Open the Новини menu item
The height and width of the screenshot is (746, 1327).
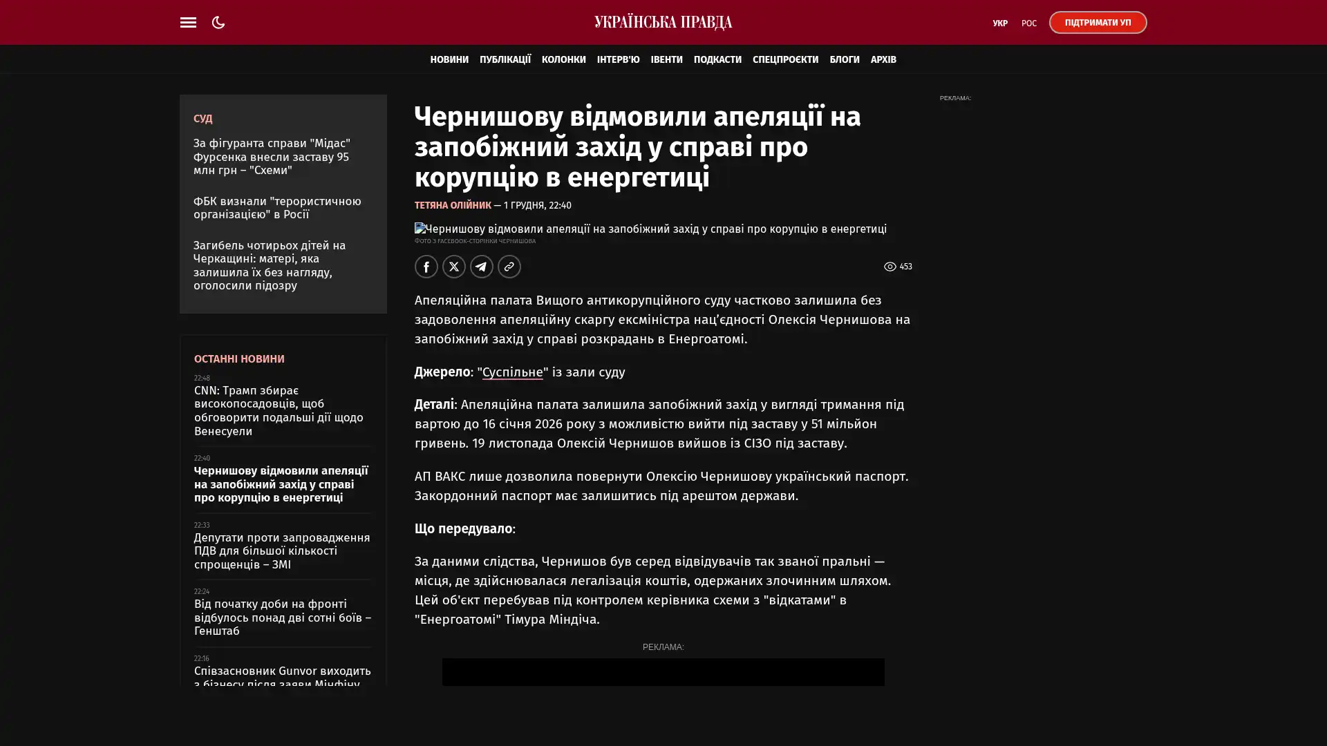coord(449,59)
